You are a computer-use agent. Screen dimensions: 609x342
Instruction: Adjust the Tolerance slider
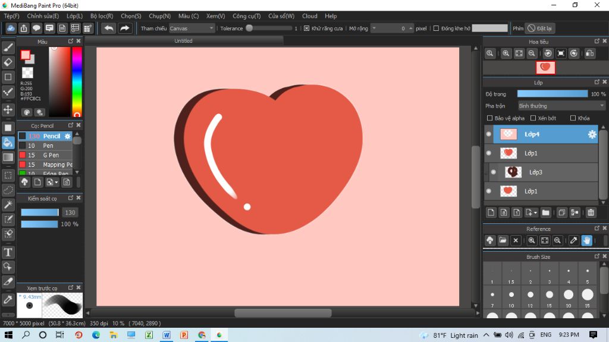271,28
